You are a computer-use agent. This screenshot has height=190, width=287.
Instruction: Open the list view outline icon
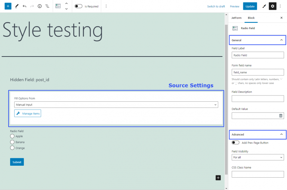pyautogui.click(x=47, y=6)
